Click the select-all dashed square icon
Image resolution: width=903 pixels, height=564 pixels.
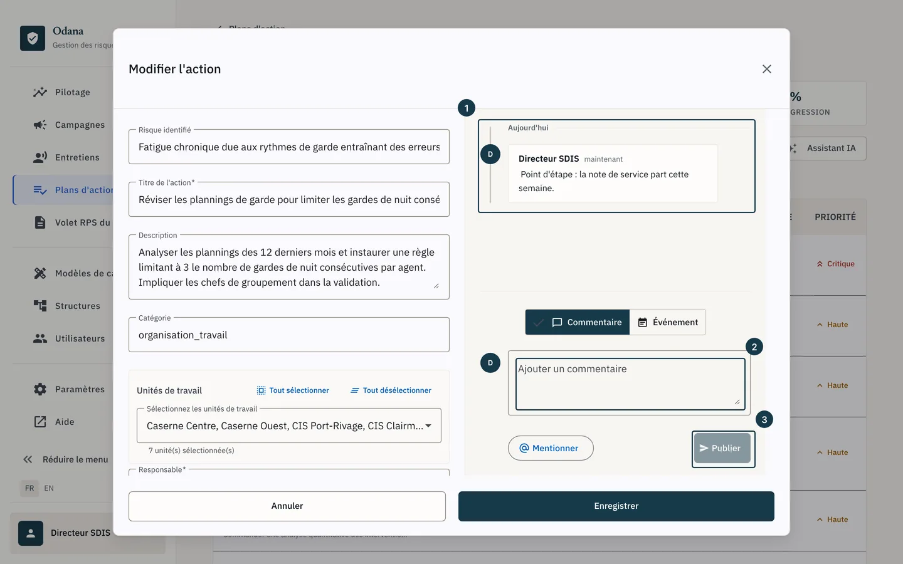[261, 390]
